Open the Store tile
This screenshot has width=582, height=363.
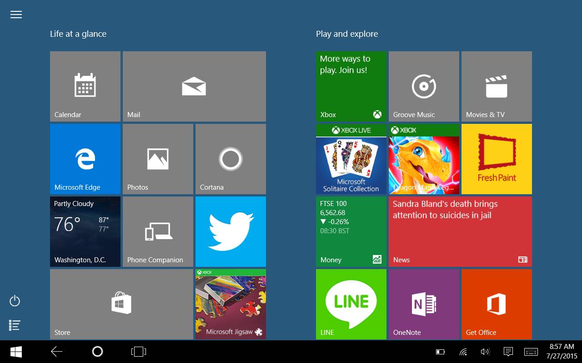tap(121, 304)
